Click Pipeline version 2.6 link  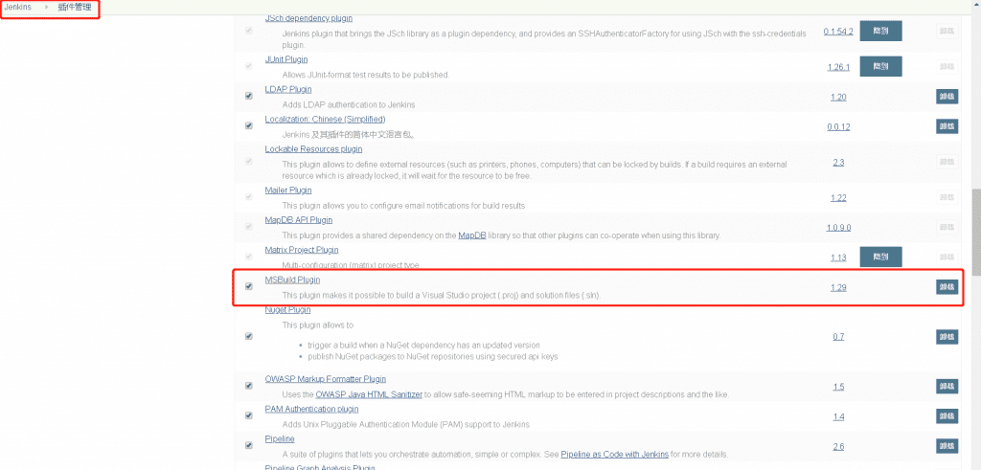click(x=838, y=447)
